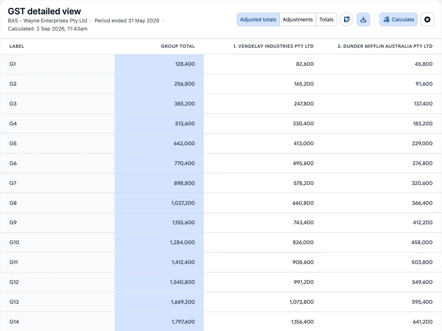Click Dunder Mifflin value 137,400

pos(423,104)
